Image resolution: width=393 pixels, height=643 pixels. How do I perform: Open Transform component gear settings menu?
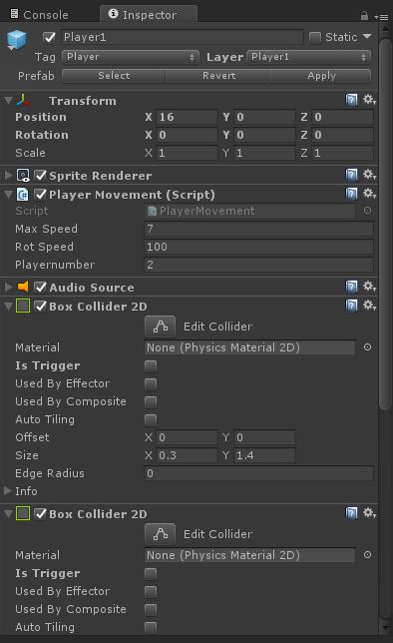(x=369, y=99)
